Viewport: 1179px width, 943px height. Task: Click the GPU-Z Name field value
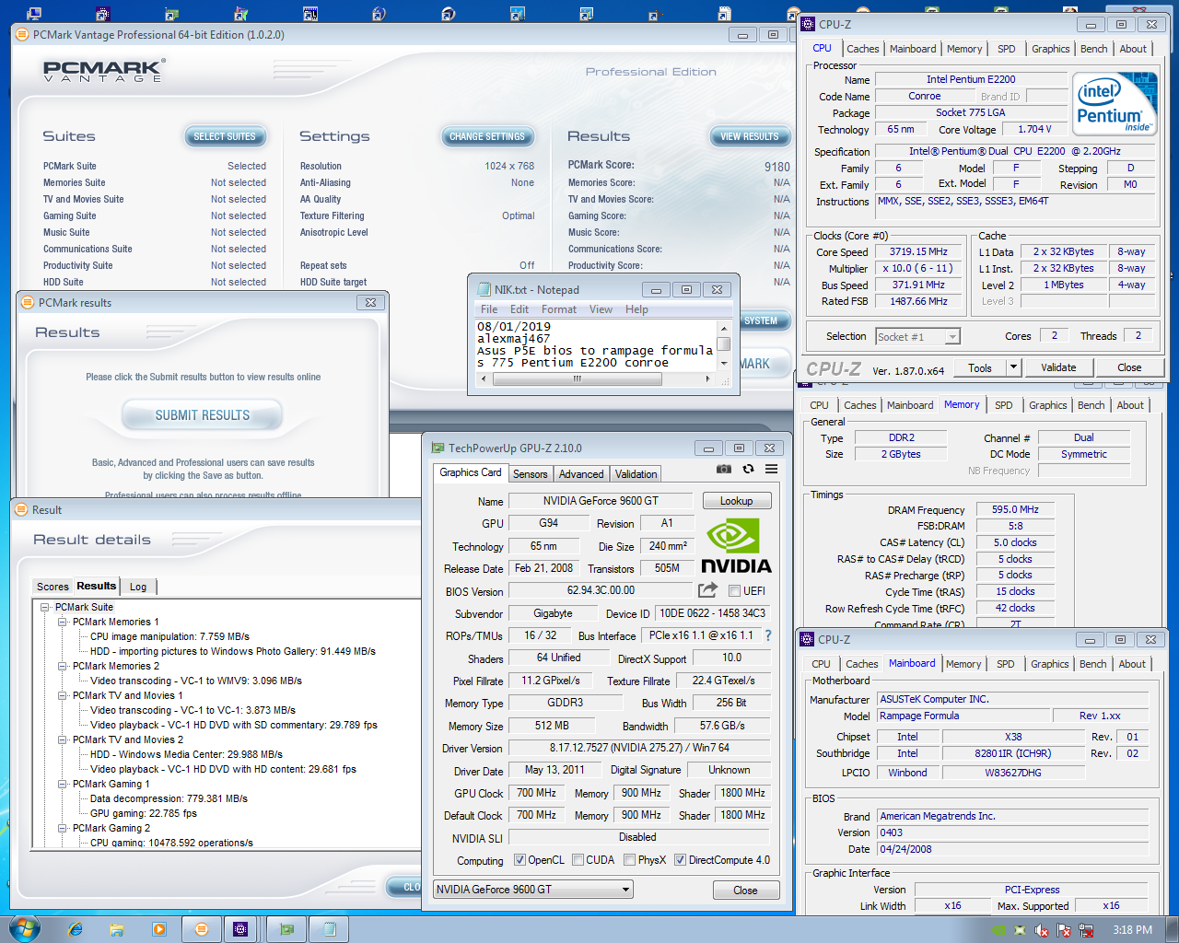(x=601, y=501)
